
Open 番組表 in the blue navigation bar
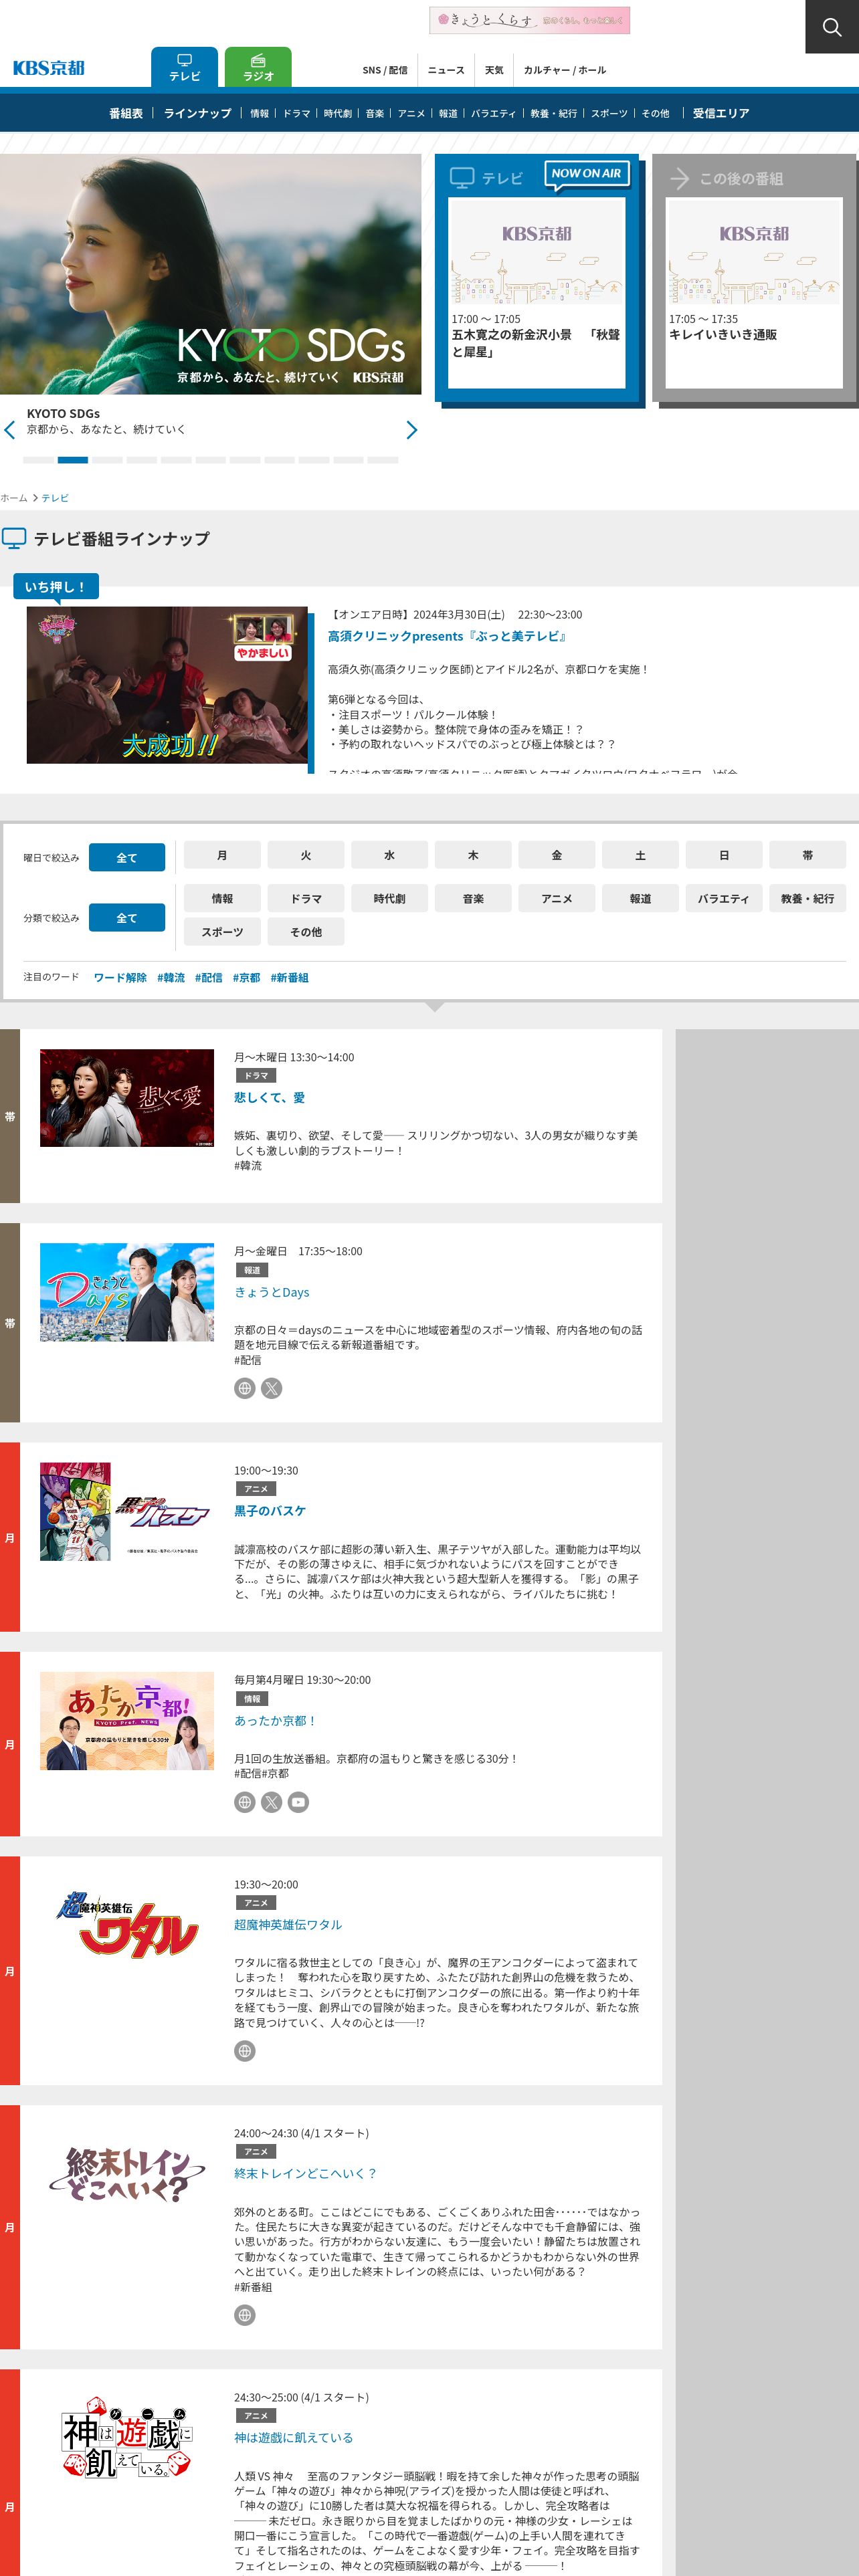point(126,113)
